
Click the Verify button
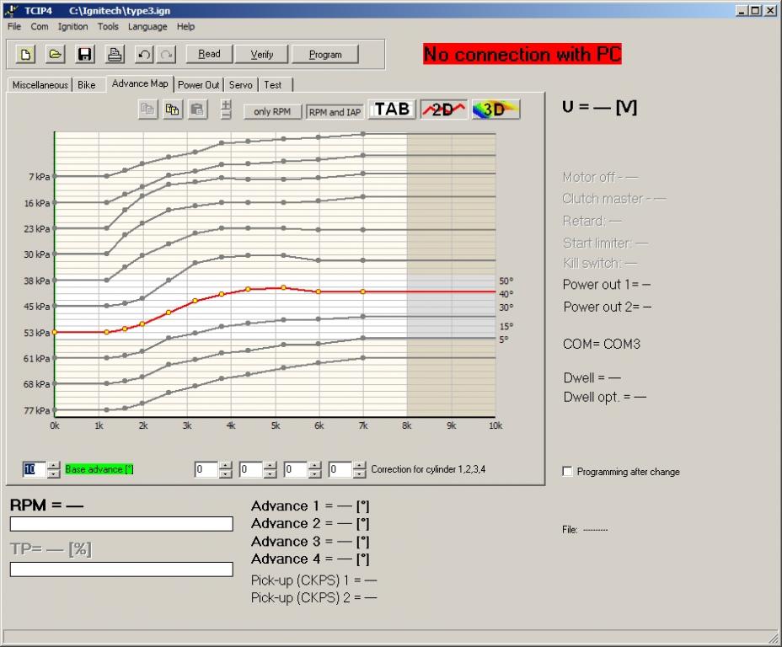(261, 54)
